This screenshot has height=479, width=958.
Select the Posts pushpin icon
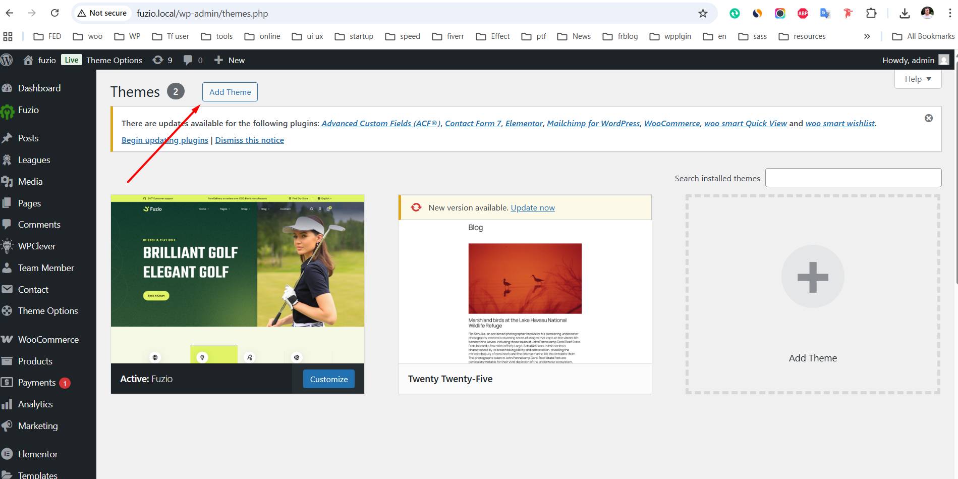(x=8, y=138)
